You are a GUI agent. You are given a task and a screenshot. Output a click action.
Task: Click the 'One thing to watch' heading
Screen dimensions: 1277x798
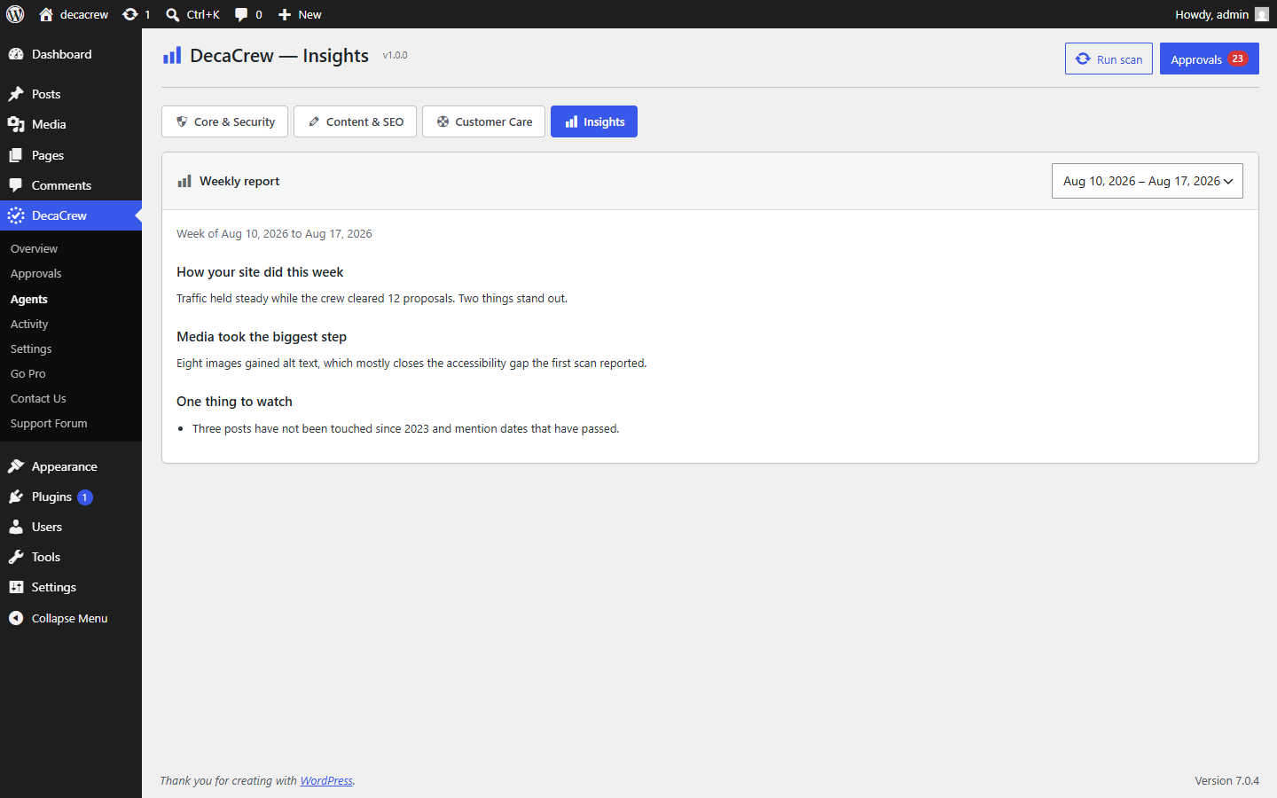coord(234,402)
